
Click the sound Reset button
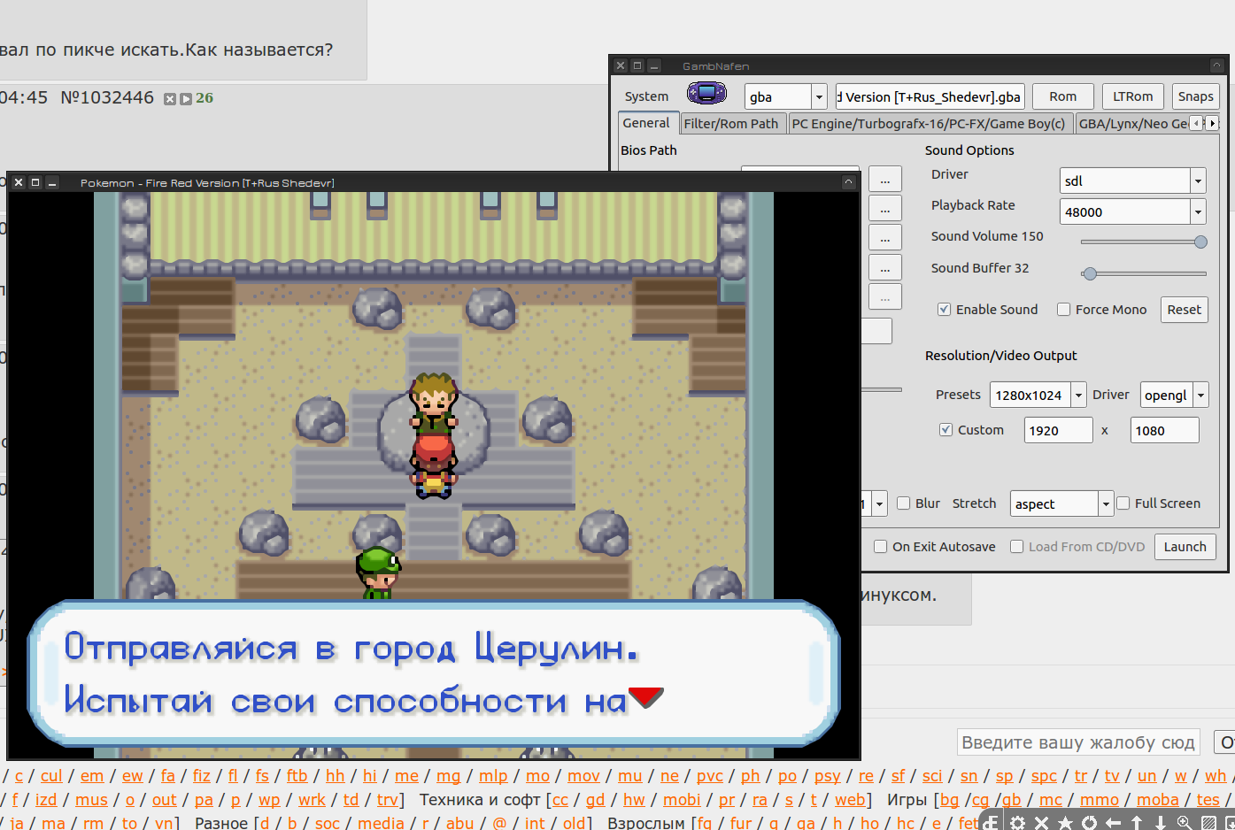point(1185,310)
